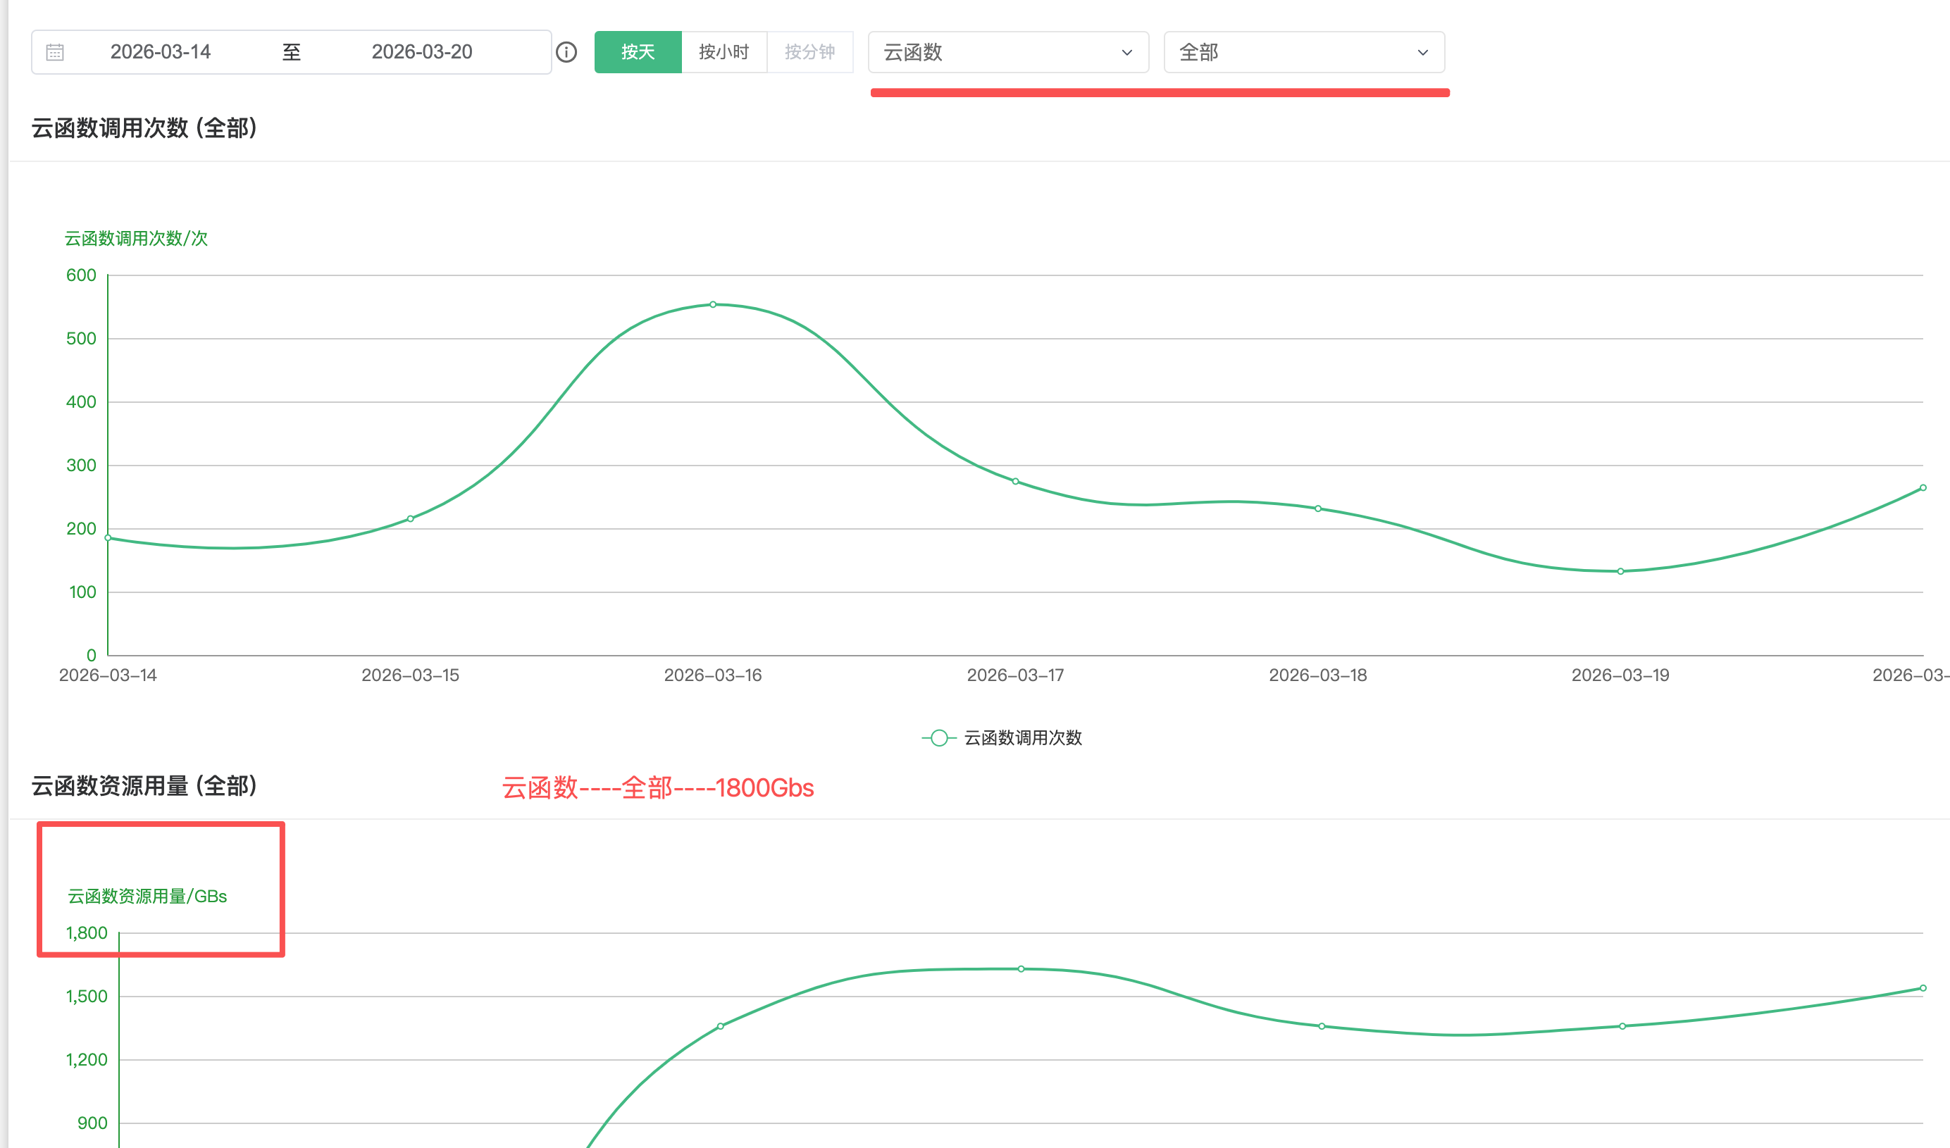
Task: Click the end date 2026-03-20 field
Action: tap(422, 52)
